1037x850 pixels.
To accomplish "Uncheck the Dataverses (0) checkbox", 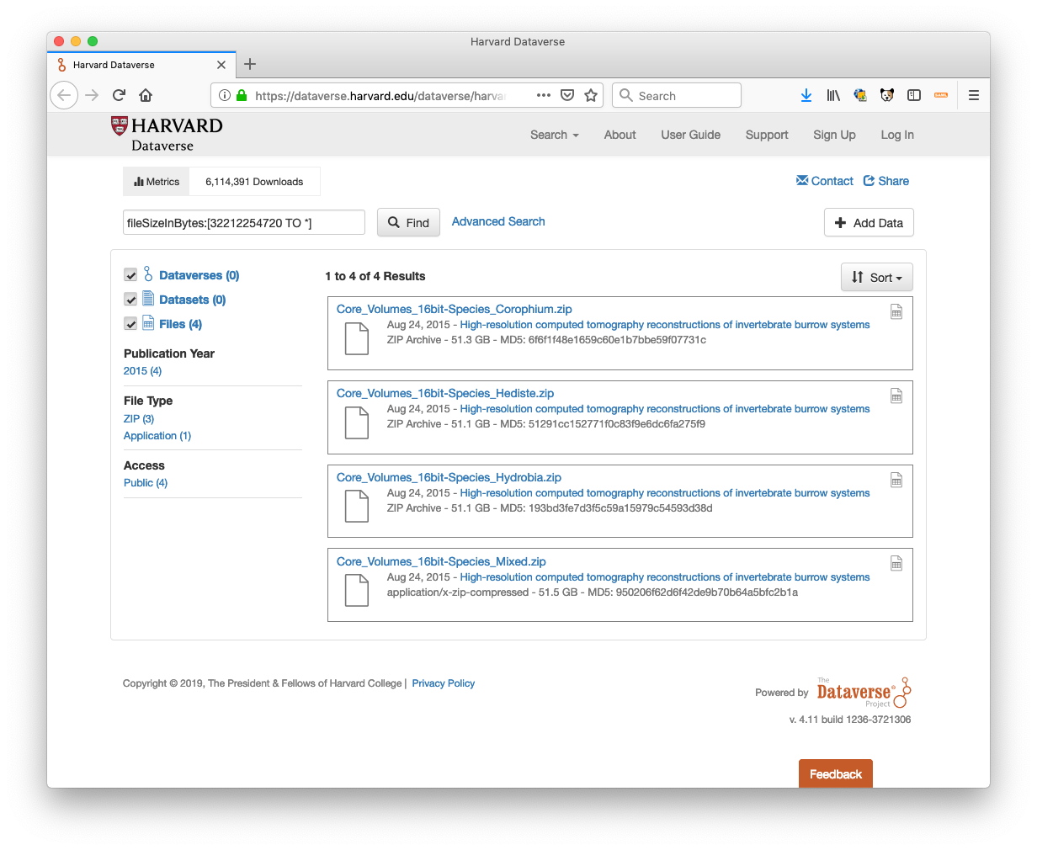I will [130, 275].
